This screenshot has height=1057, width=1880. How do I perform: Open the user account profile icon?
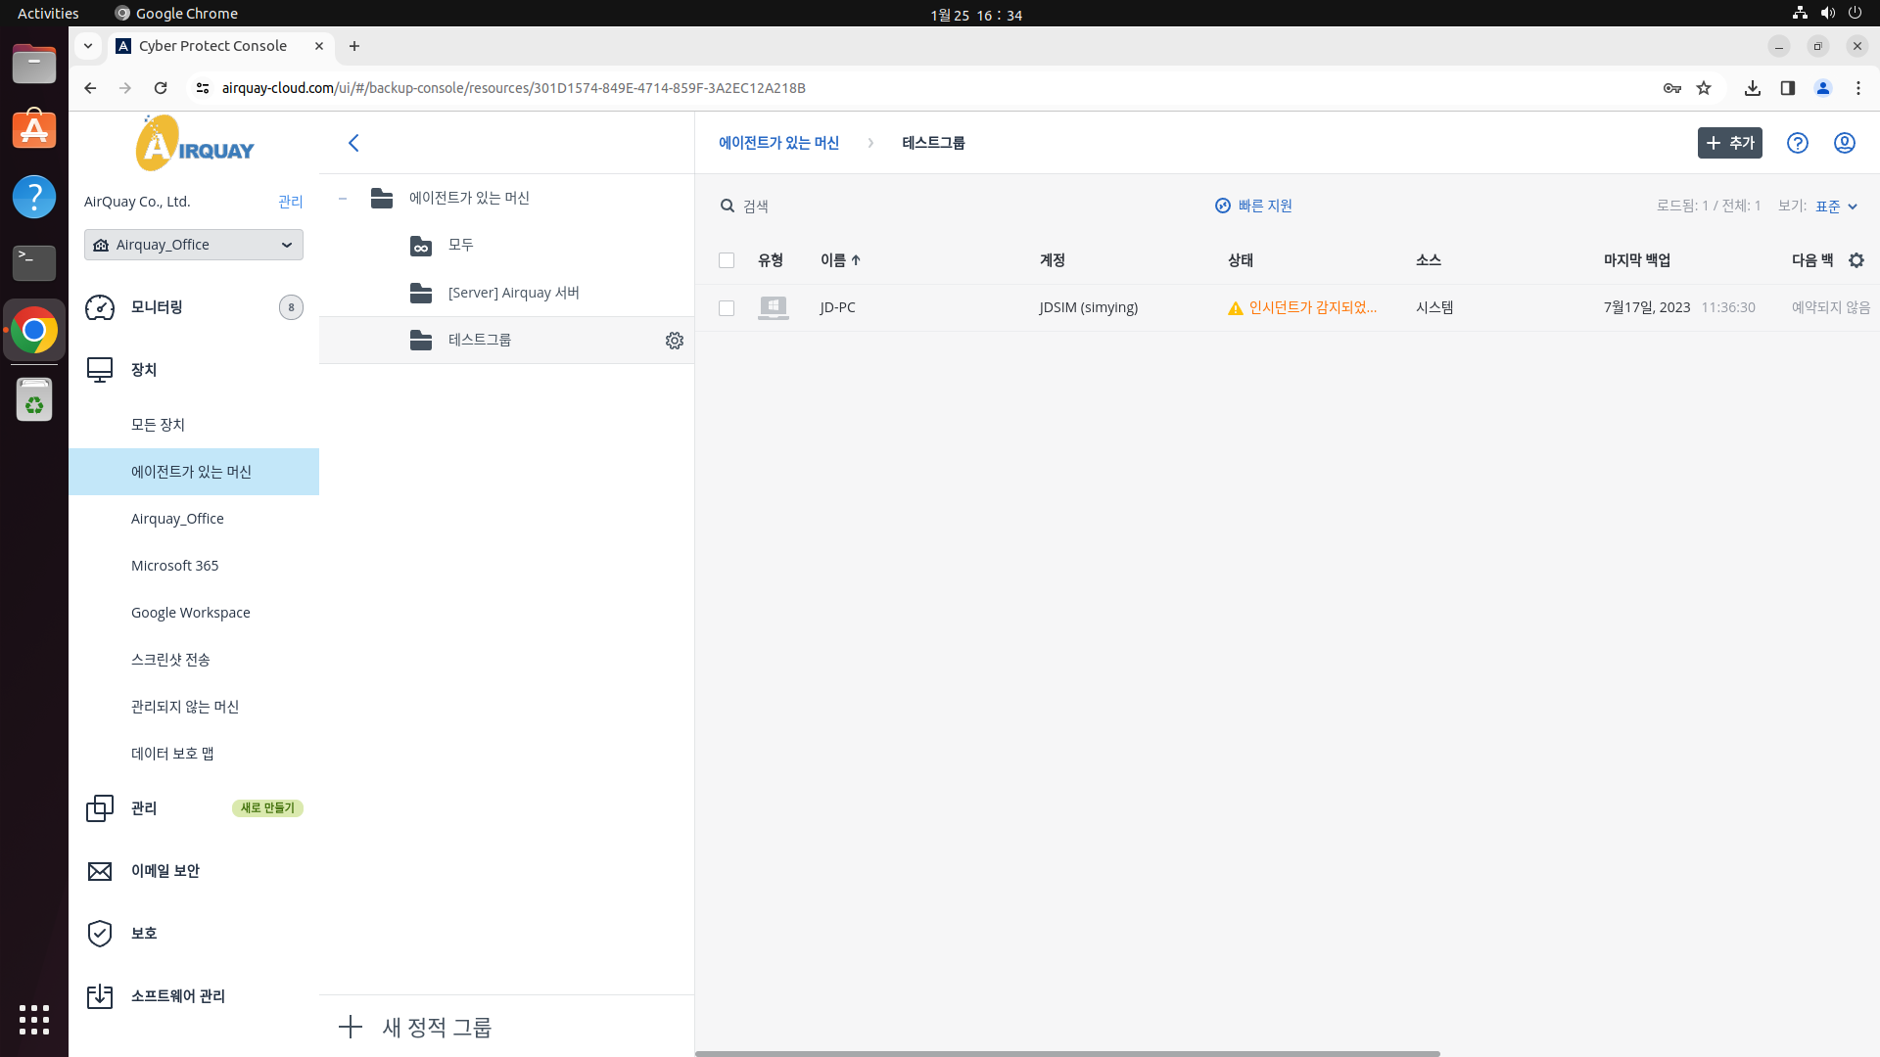1844,143
